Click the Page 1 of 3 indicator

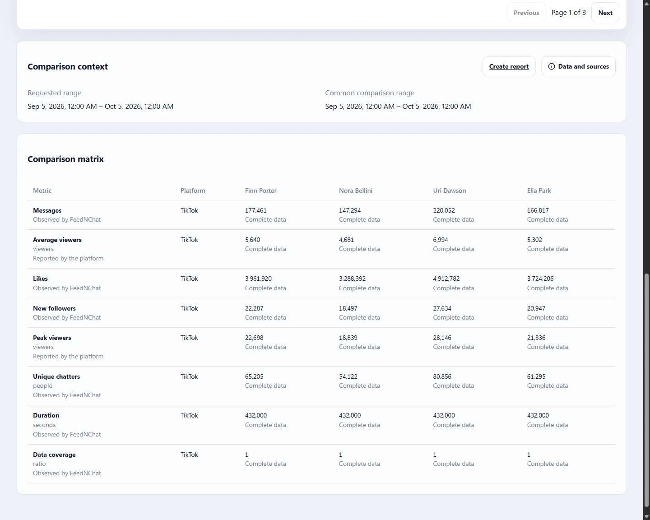click(568, 13)
